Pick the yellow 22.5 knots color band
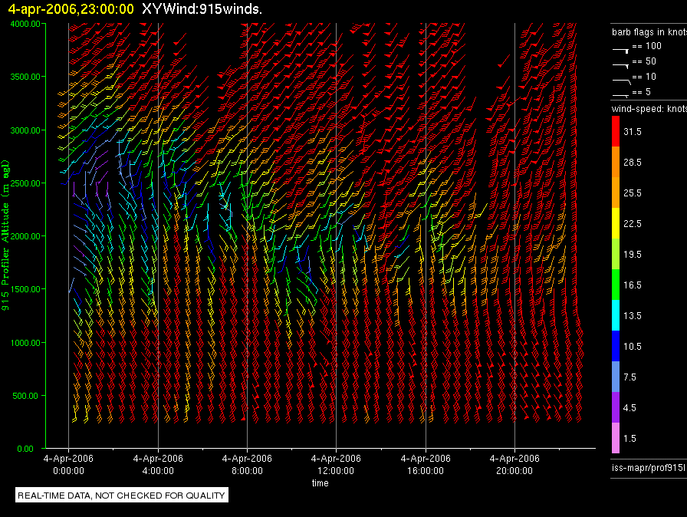Screen dimensions: 687x517 616,223
